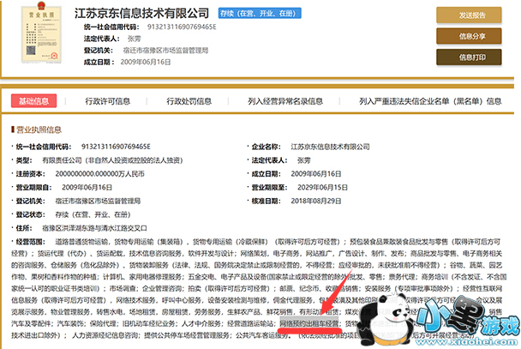Click the 核准日期 value 2018年08月29日
Screen dimensions: 521x349
tap(316, 202)
